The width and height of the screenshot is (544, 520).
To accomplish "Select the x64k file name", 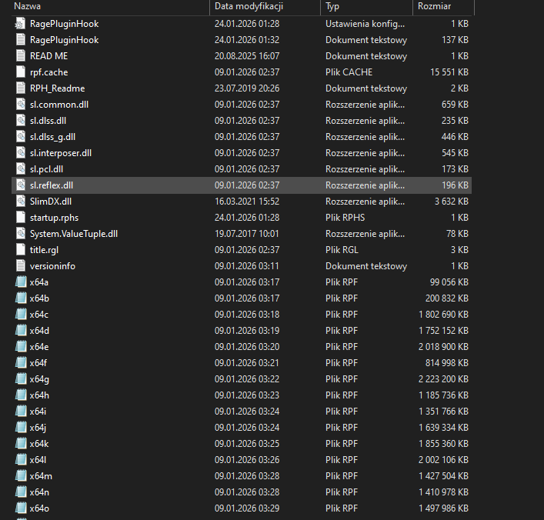I will [39, 444].
